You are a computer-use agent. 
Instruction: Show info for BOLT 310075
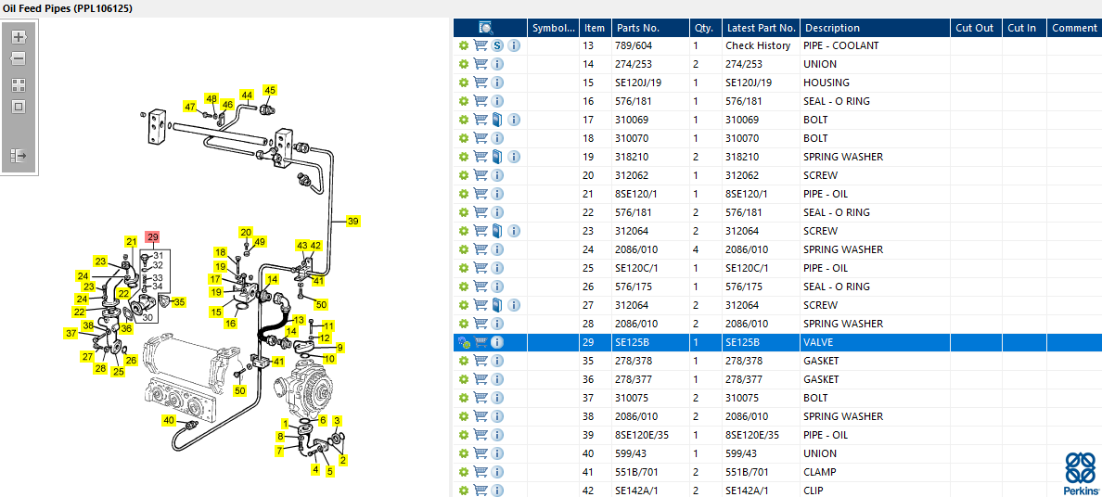point(497,398)
